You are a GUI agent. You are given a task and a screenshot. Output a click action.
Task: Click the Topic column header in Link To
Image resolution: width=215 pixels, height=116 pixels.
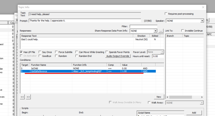[193, 36]
